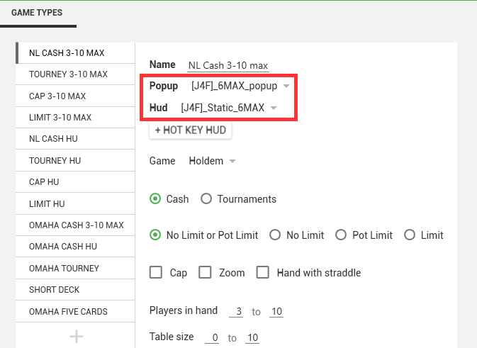Select NL CASH 3-10 MAX game type
This screenshot has height=348, width=477.
point(75,53)
